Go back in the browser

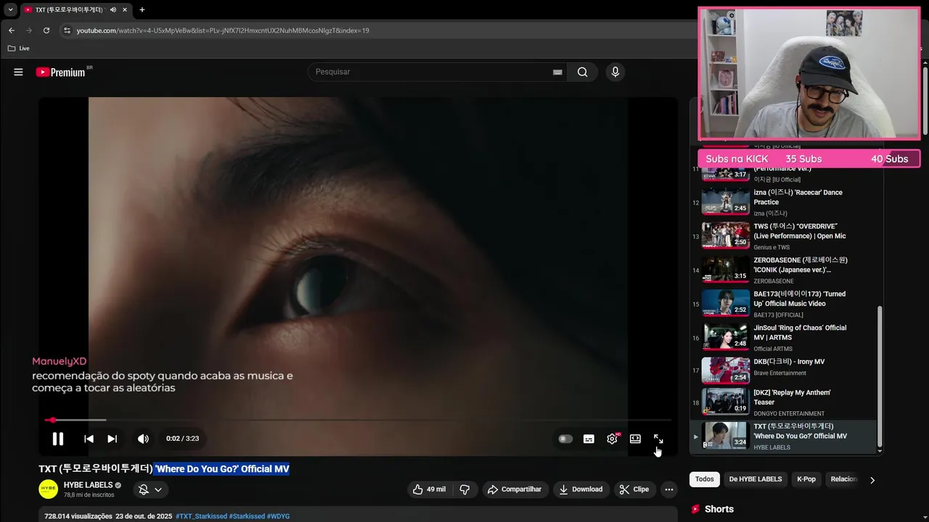tap(11, 30)
